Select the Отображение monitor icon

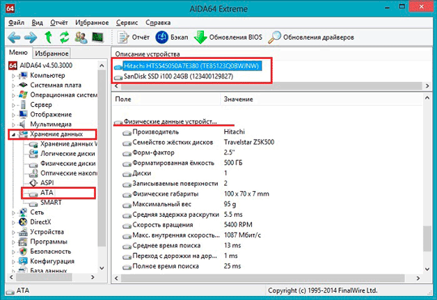point(23,115)
